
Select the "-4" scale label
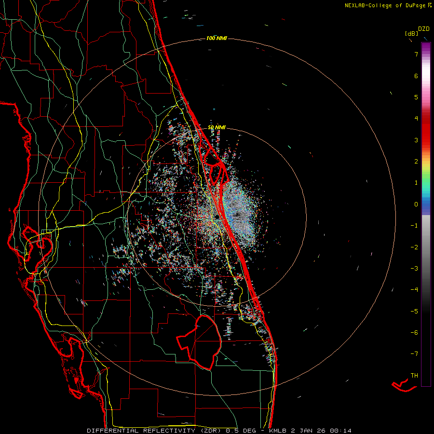point(414,289)
